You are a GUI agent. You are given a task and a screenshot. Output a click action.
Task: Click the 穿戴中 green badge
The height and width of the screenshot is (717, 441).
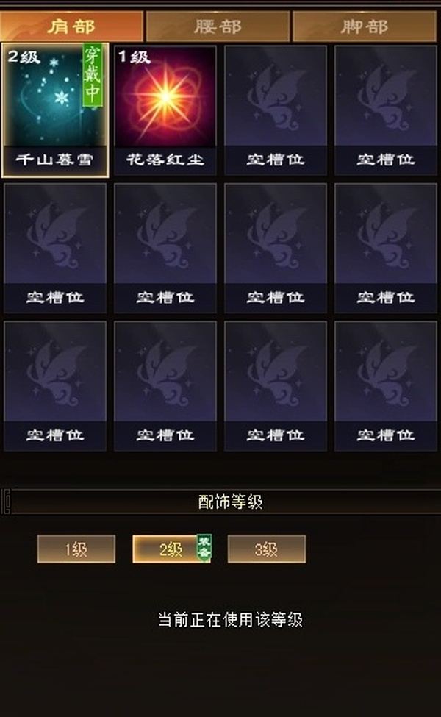pos(93,76)
